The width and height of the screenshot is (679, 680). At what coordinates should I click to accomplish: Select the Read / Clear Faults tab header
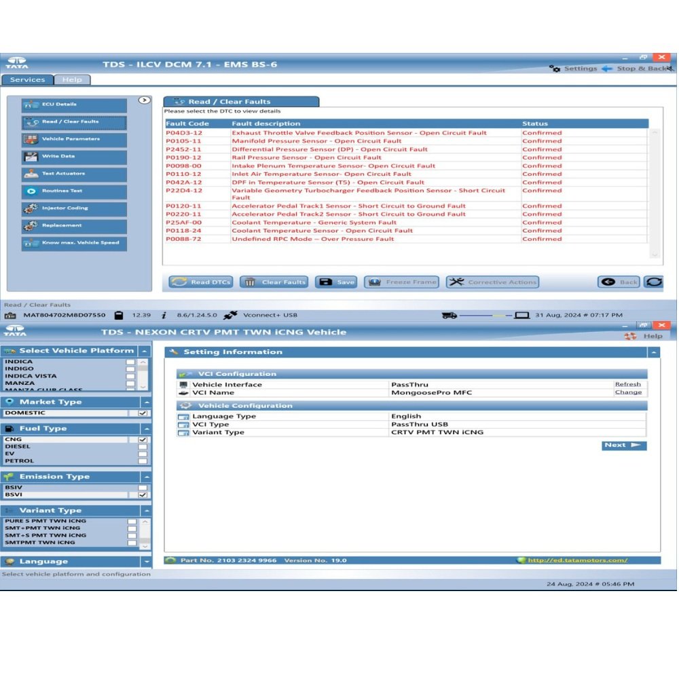241,102
